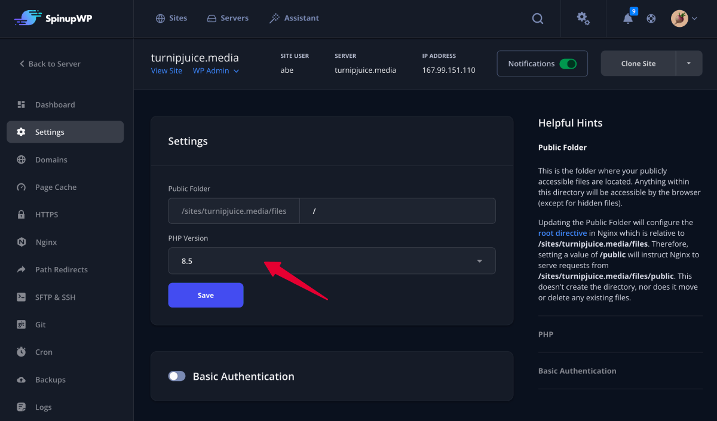
Task: Open the notifications bell icon
Action: coord(628,19)
